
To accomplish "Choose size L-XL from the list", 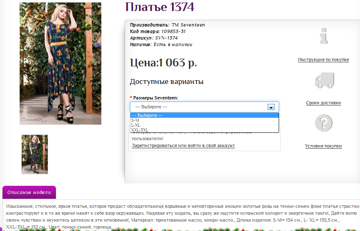I will click(x=204, y=125).
